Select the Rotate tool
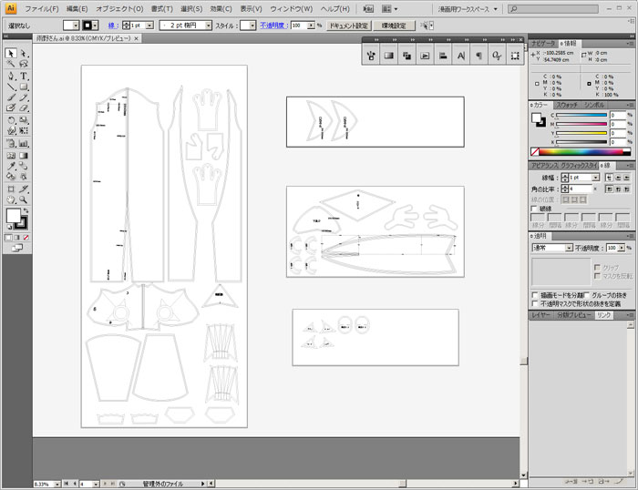 click(11, 119)
